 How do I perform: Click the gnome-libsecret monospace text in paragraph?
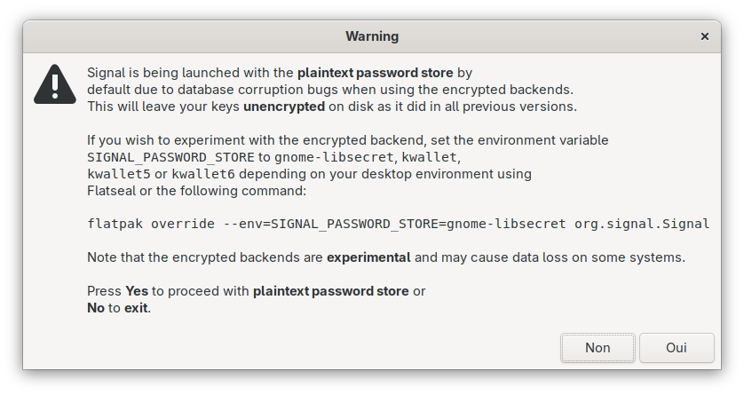click(x=334, y=157)
